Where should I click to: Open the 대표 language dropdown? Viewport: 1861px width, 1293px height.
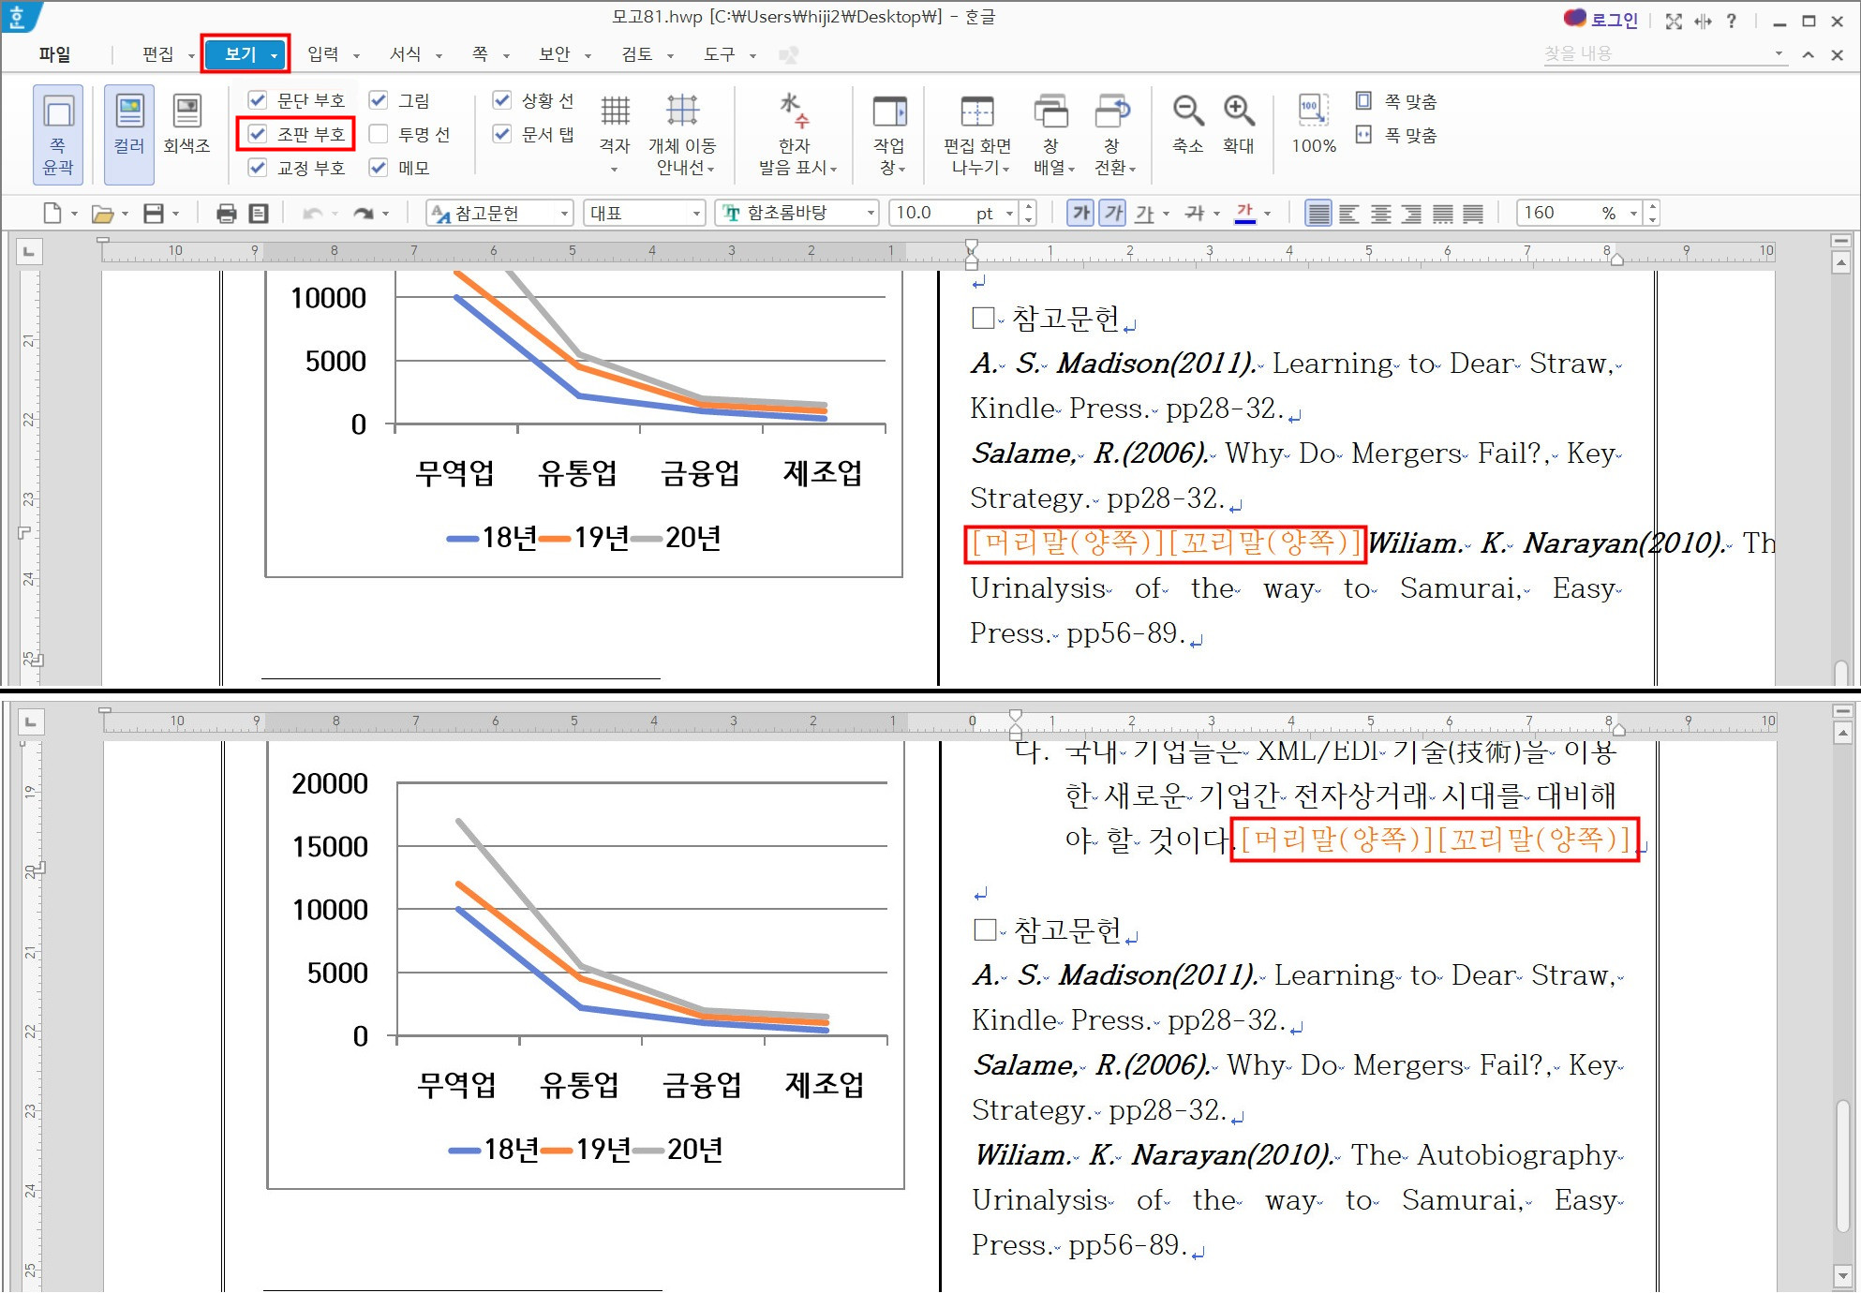[x=696, y=214]
